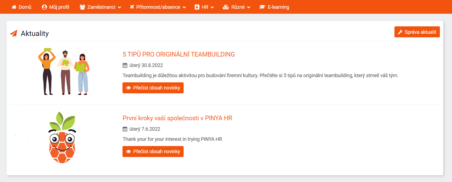Open the Různé dropdown chevron
This screenshot has height=182, width=452.
coord(249,7)
